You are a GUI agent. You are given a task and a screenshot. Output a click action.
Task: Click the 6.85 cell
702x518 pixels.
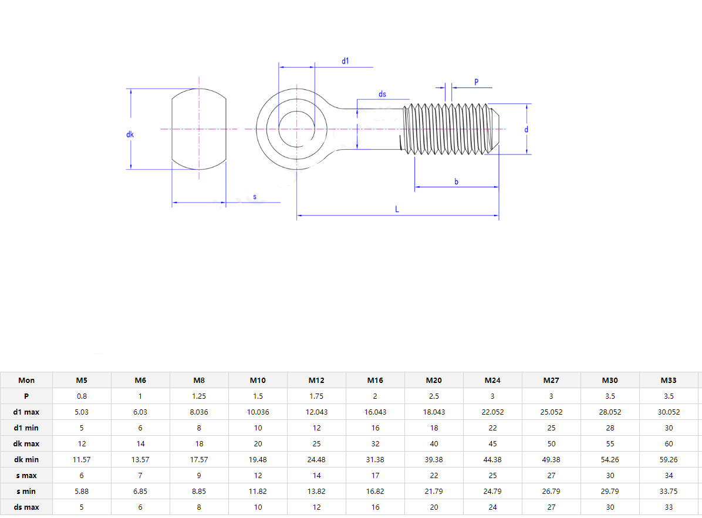[140, 491]
